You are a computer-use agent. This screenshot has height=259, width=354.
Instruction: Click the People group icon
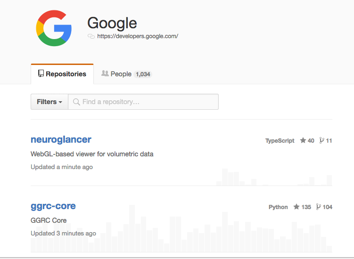pyautogui.click(x=105, y=73)
